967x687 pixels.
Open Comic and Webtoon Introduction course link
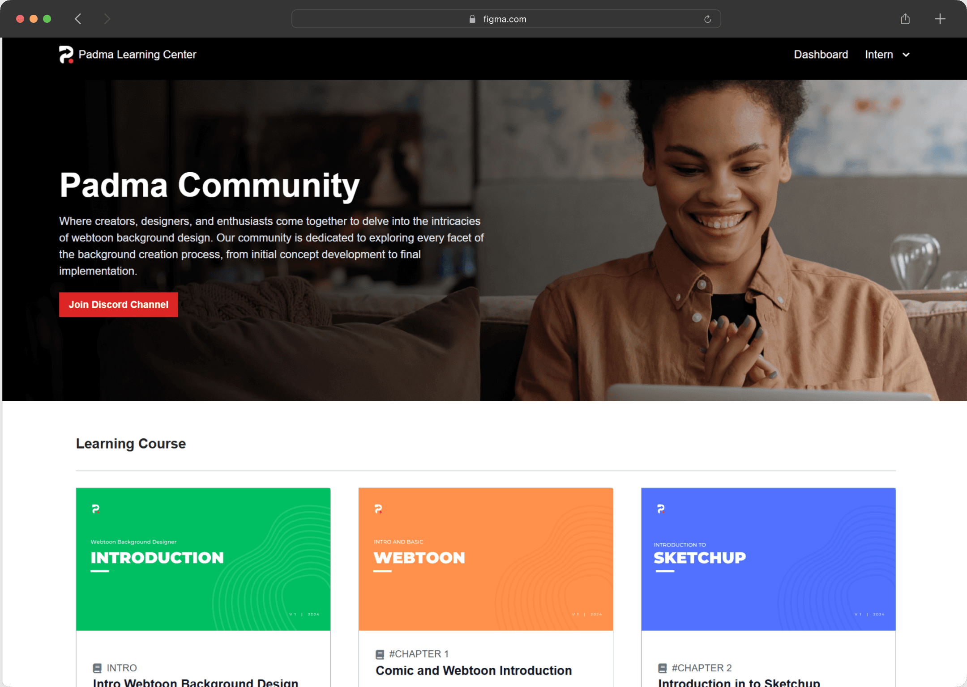click(474, 670)
